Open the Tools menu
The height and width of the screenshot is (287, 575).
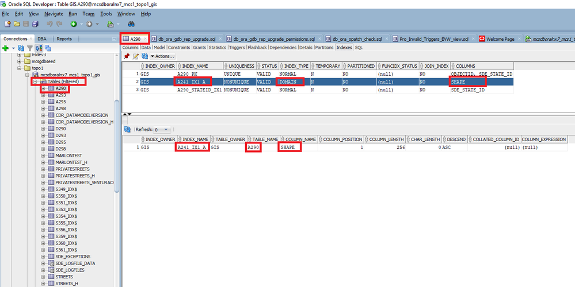click(106, 14)
